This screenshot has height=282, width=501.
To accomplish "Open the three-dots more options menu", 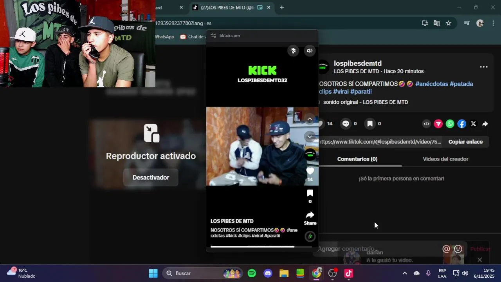I will click(484, 67).
